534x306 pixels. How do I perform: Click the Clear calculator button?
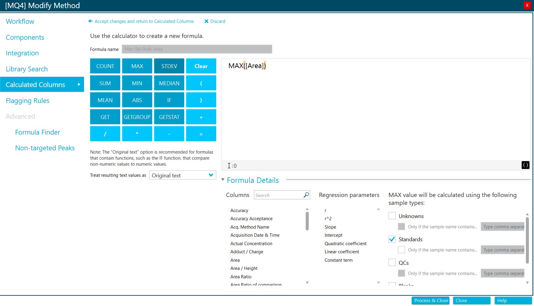click(201, 66)
